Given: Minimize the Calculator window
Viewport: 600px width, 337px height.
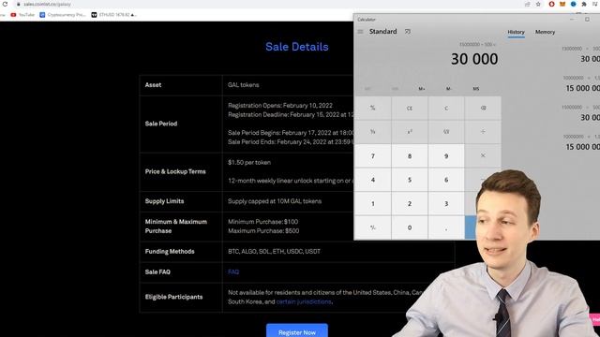Looking at the screenshot, I should (x=572, y=19).
